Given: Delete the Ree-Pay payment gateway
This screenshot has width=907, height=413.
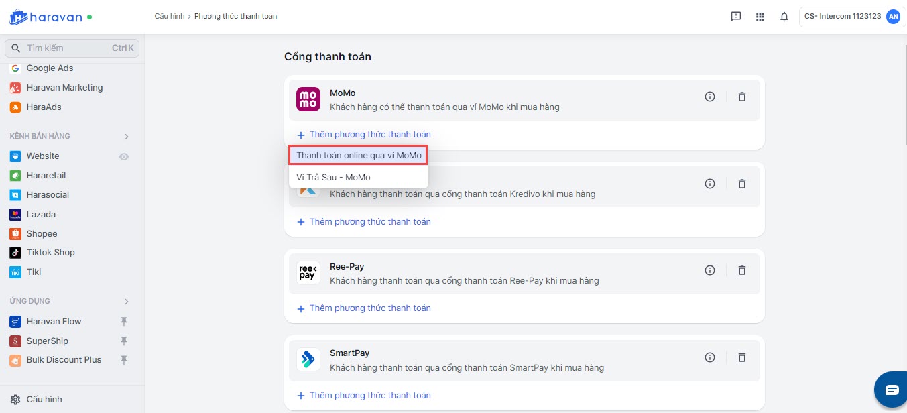Looking at the screenshot, I should 742,270.
